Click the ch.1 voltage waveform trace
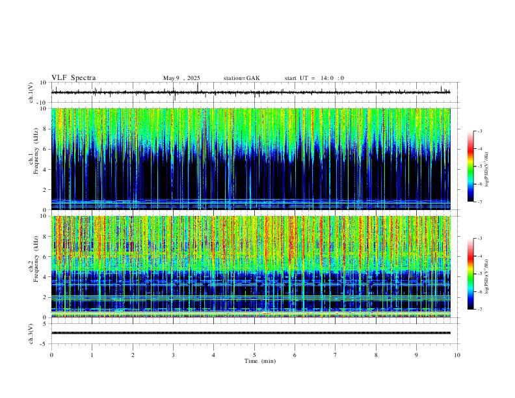515x398 pixels. tap(250, 92)
